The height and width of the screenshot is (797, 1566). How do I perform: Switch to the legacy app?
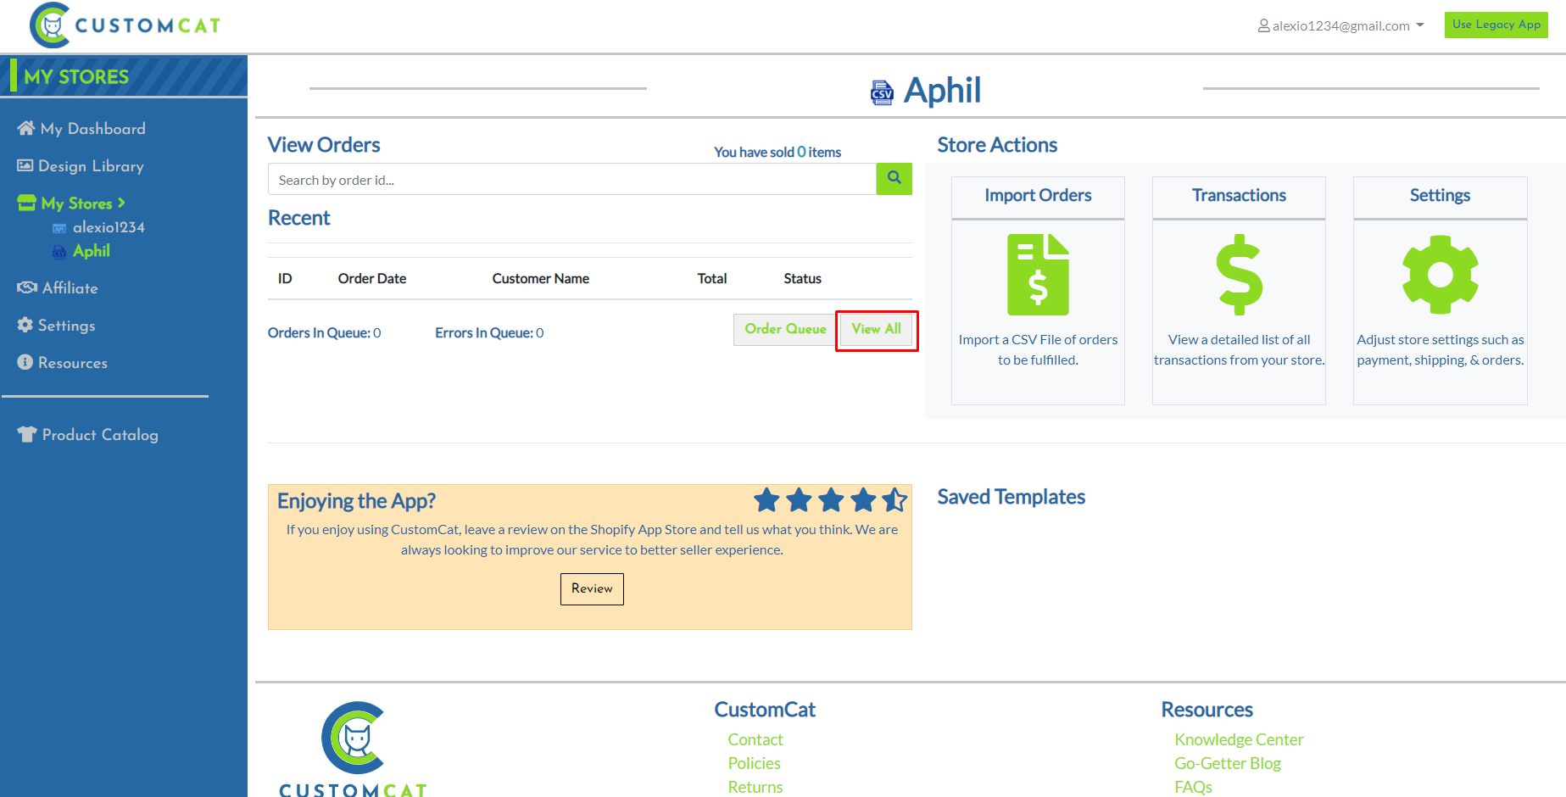pyautogui.click(x=1496, y=25)
